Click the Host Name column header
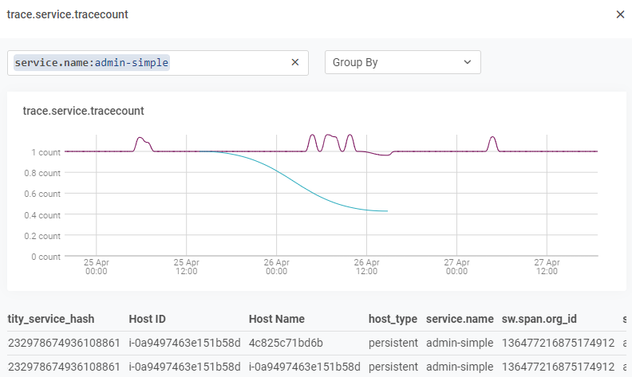Screen dimensions: 632x377 tap(276, 319)
